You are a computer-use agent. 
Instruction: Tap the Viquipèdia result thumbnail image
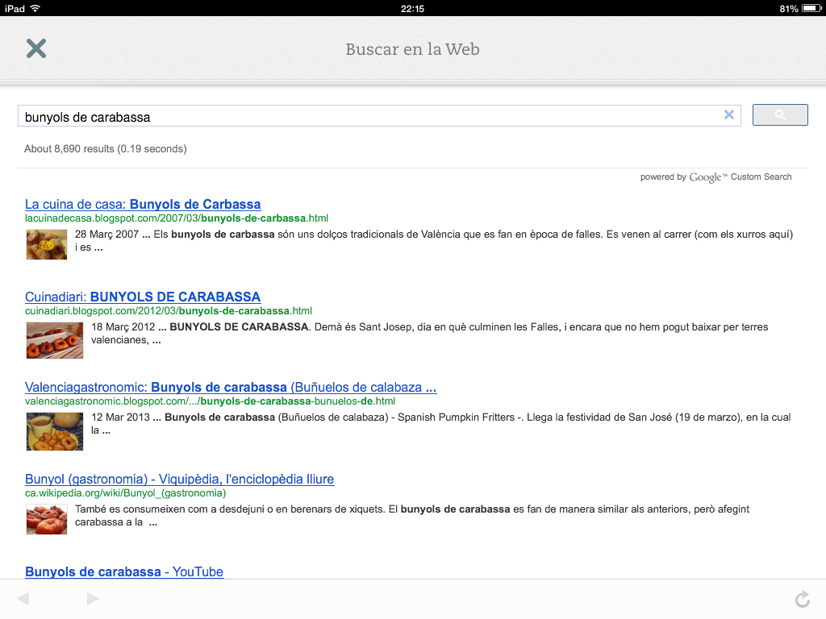(x=47, y=519)
